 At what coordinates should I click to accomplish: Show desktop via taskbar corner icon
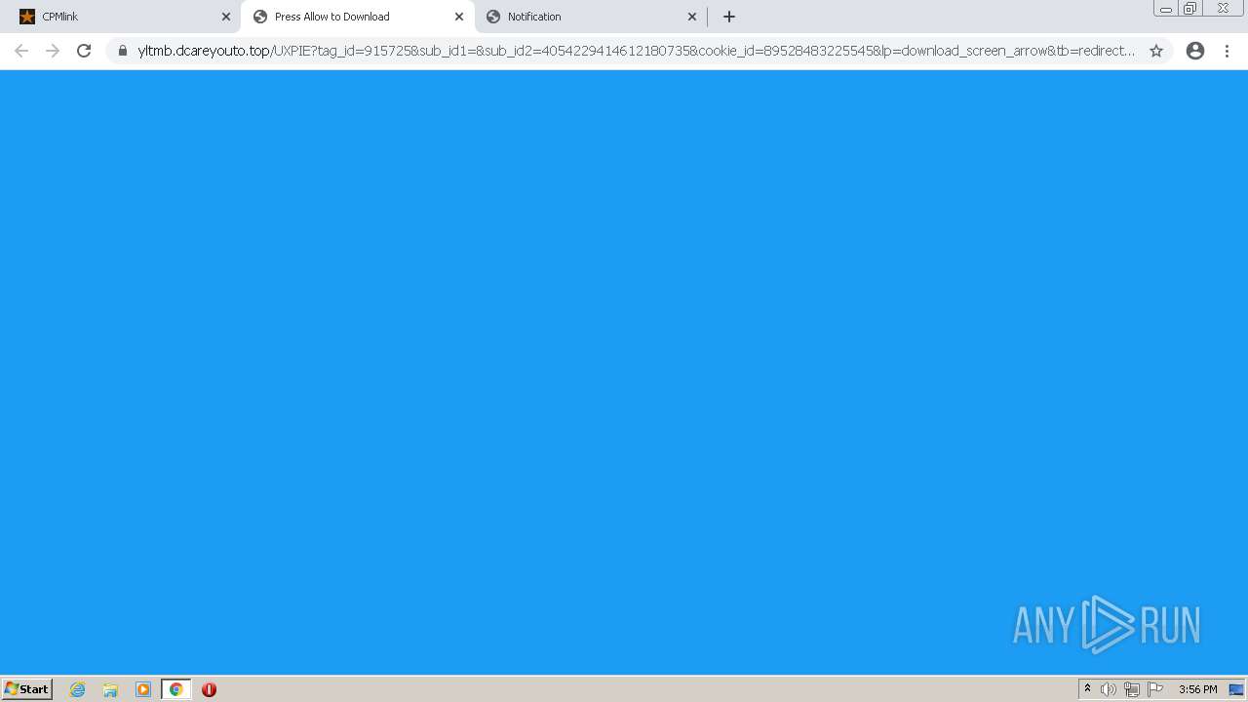(x=1236, y=689)
